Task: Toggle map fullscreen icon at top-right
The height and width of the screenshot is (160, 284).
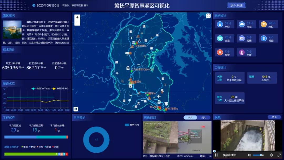Action: [208, 16]
